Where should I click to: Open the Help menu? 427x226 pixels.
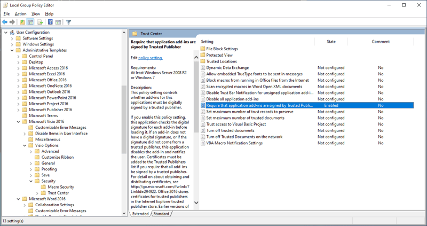click(x=49, y=14)
